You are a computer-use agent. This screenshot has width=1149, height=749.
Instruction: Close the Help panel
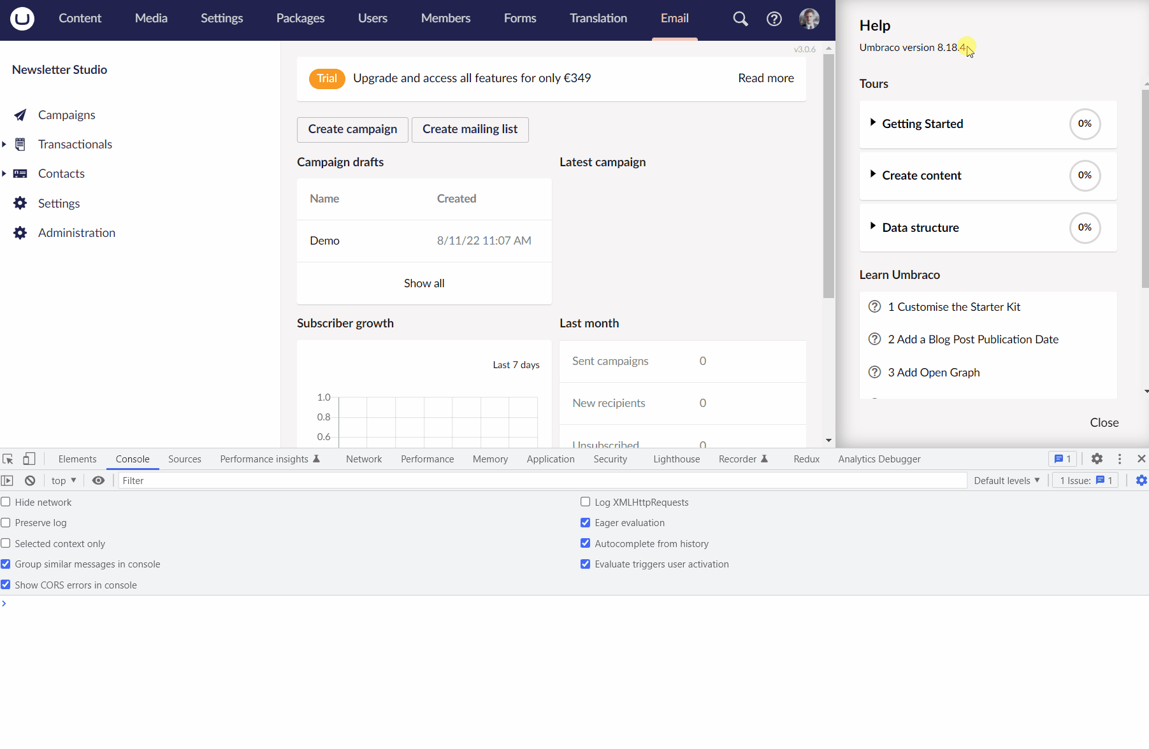tap(1104, 423)
